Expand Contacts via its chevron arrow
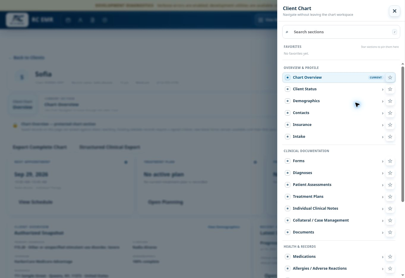405x278 pixels. click(382, 113)
